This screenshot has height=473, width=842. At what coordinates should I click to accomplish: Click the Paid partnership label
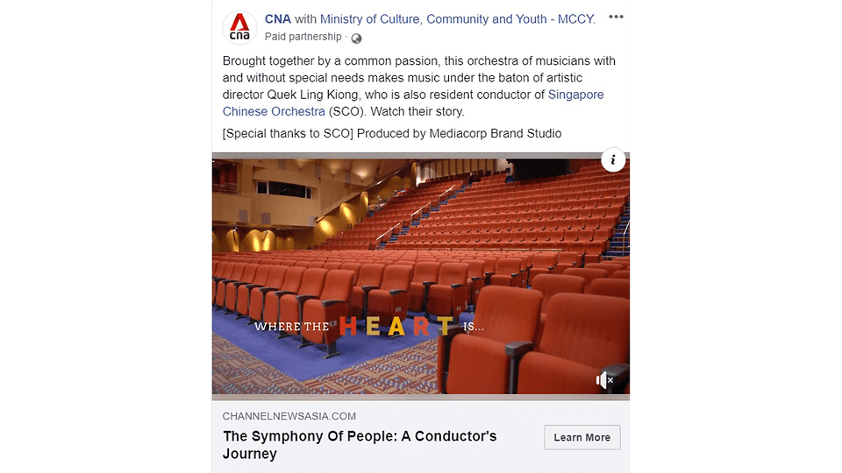pyautogui.click(x=303, y=37)
